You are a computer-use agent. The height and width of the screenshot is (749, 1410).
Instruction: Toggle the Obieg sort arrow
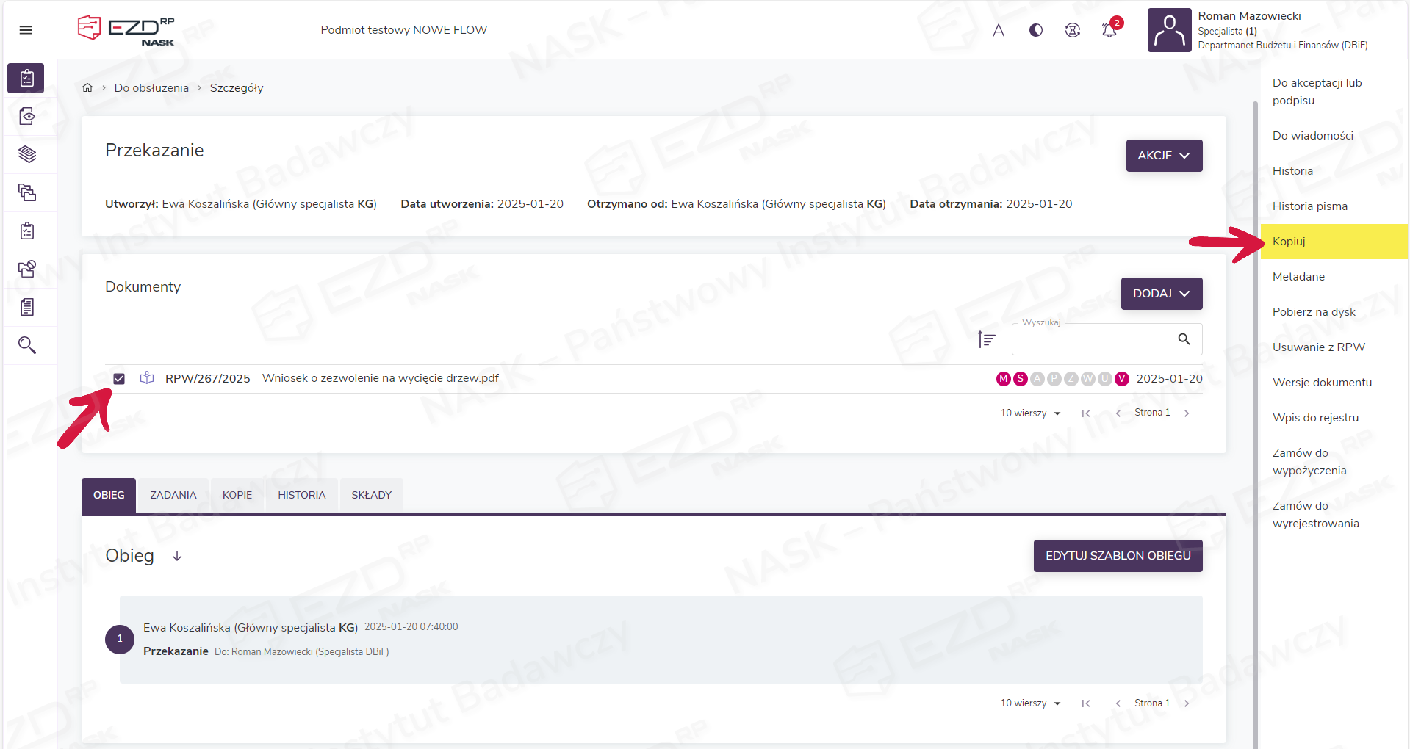[177, 557]
